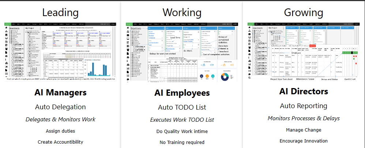Screen dimensions: 365x148
Task: Click the red button in Growing screenshot
Action: point(313,46)
